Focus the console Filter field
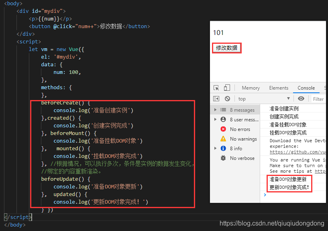Screen dimensions: 328x231 click(x=318, y=99)
